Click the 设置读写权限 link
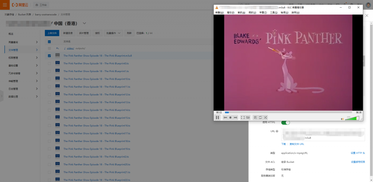 358,162
